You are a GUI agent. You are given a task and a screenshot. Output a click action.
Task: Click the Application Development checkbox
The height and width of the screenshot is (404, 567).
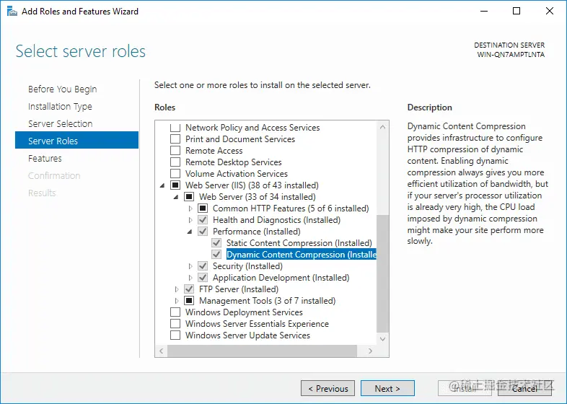click(203, 278)
